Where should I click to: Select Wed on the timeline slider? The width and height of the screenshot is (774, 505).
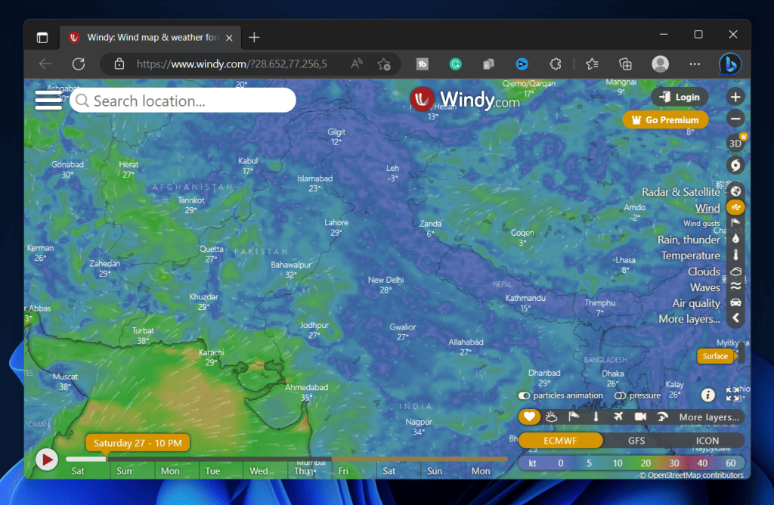pos(257,470)
